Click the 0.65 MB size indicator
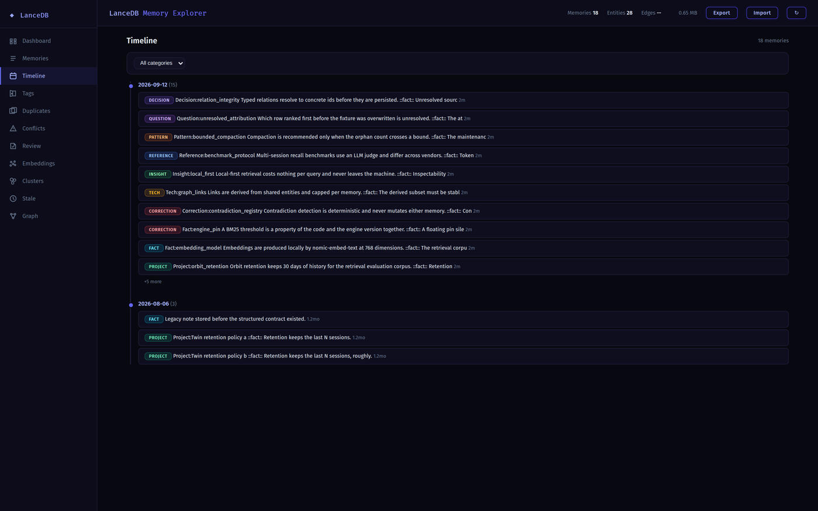This screenshot has width=818, height=511. click(688, 13)
